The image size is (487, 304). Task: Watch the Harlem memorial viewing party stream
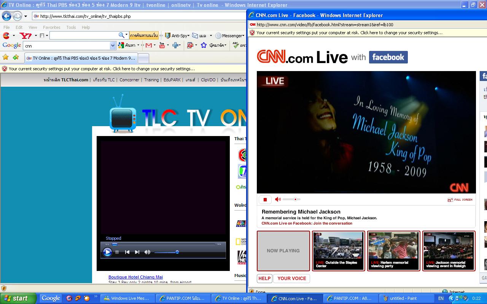pyautogui.click(x=393, y=251)
